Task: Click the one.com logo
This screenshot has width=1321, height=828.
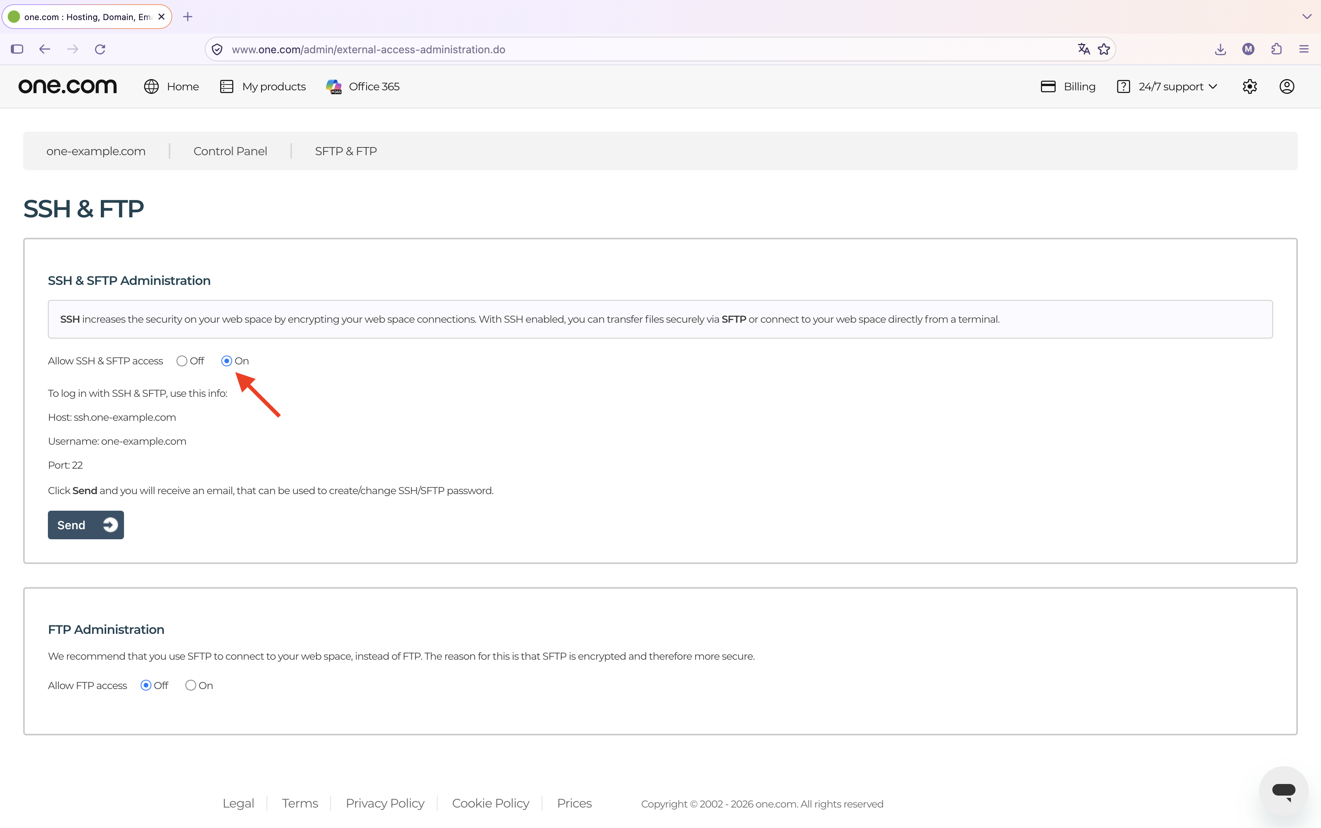Action: pyautogui.click(x=67, y=86)
